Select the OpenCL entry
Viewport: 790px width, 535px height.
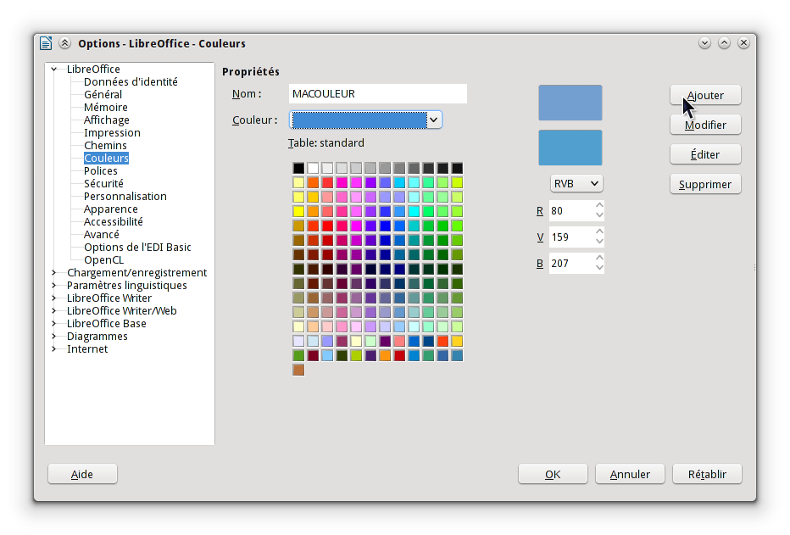click(103, 260)
